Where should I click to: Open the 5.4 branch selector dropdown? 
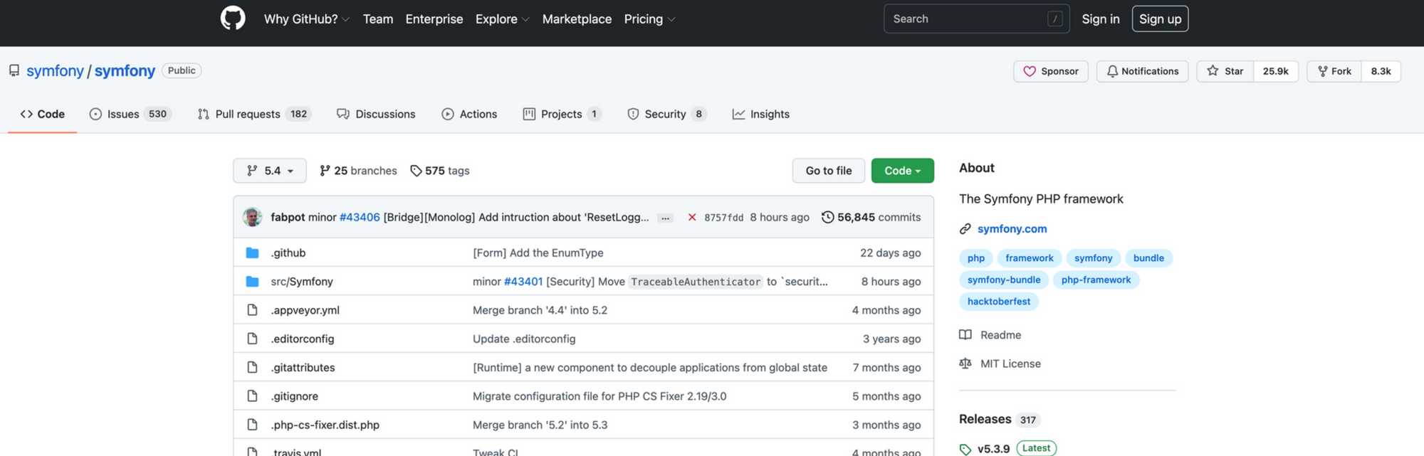click(x=270, y=171)
